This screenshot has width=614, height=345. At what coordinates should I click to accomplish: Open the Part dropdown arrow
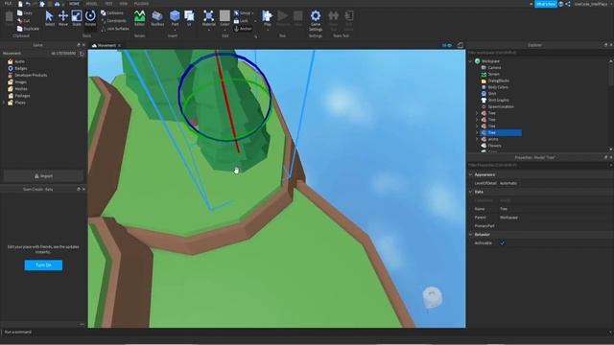(175, 30)
